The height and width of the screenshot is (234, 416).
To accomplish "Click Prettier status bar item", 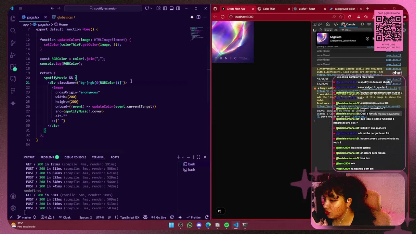I will click(x=193, y=217).
